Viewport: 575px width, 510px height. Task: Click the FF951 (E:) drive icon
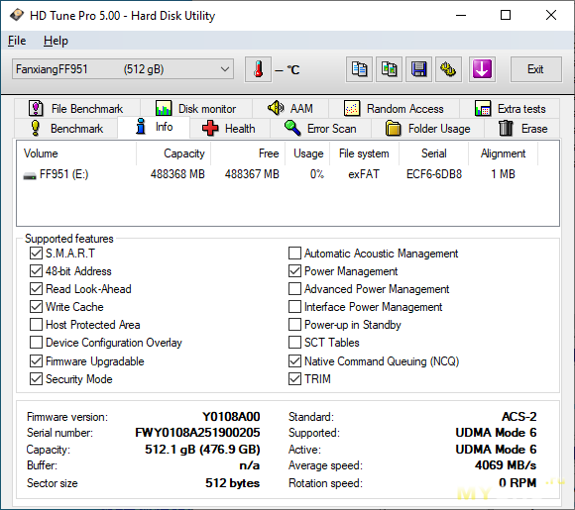pos(30,175)
